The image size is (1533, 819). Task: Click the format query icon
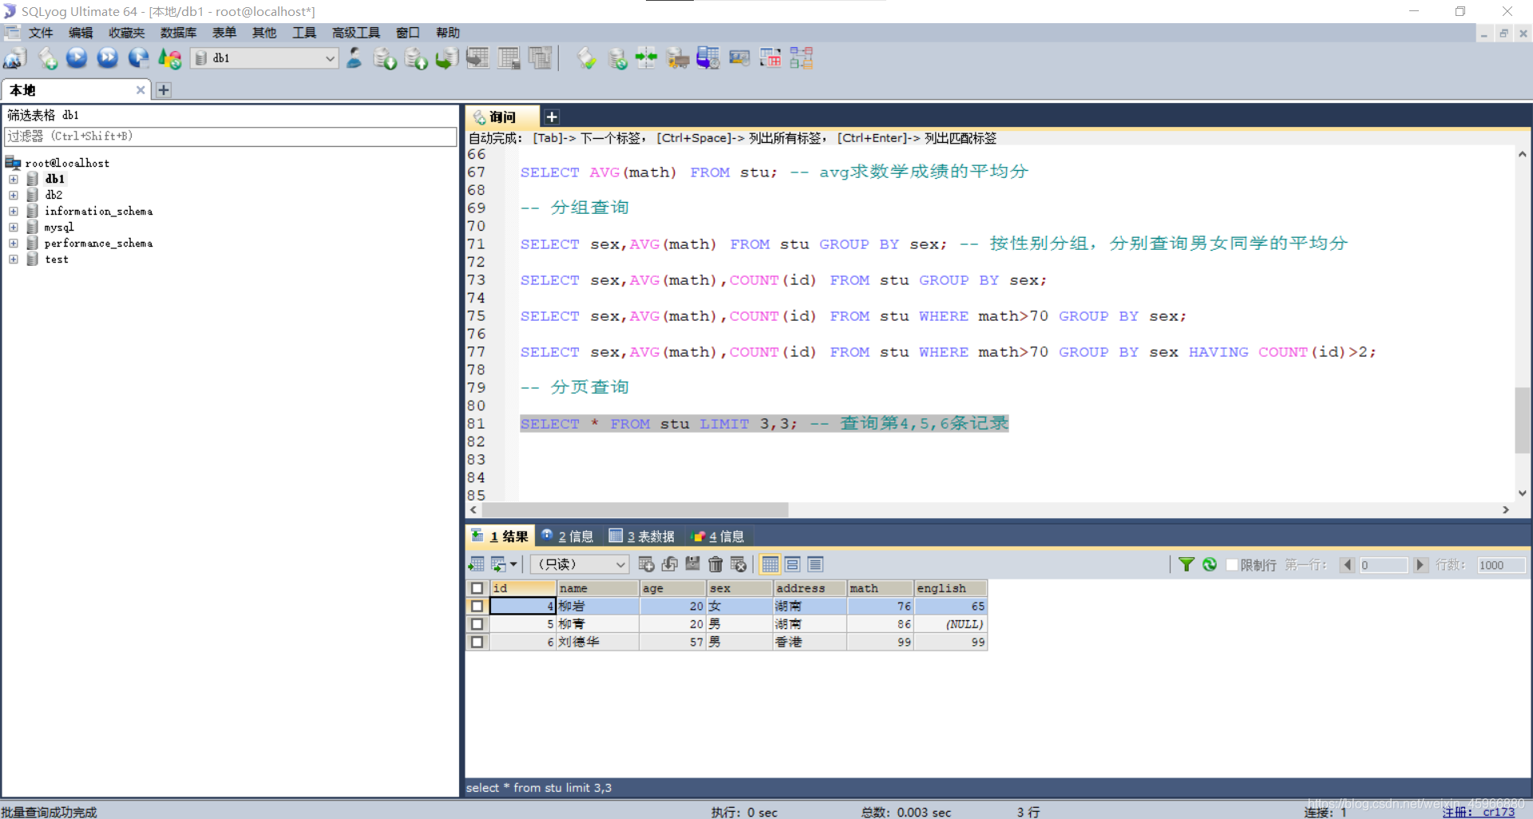[587, 58]
